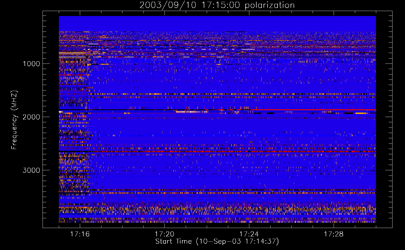Viewport: 405px width, 250px height.
Task: Click the 'Start Time (10-Sep-03 17:14:37)' label
Action: (217, 241)
